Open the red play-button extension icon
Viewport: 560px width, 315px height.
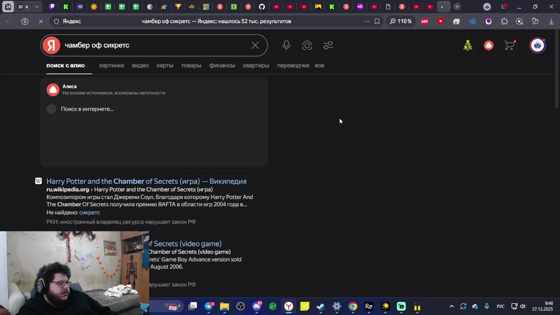[441, 21]
